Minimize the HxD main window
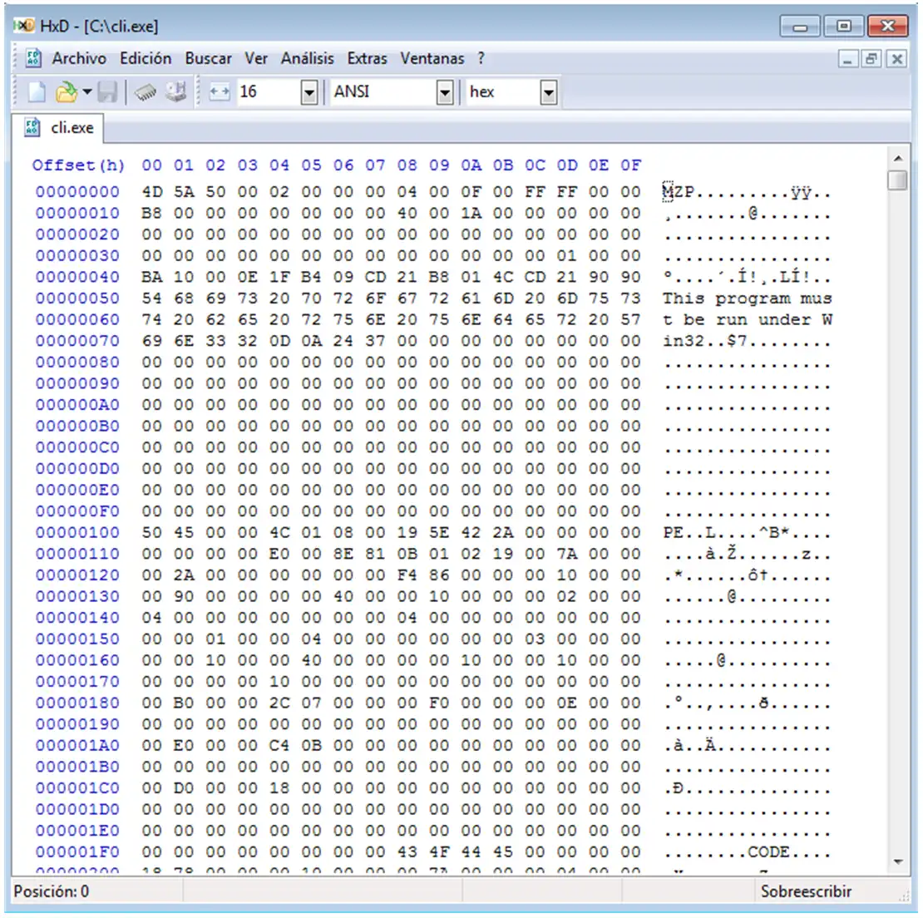This screenshot has height=918, width=923. [799, 27]
